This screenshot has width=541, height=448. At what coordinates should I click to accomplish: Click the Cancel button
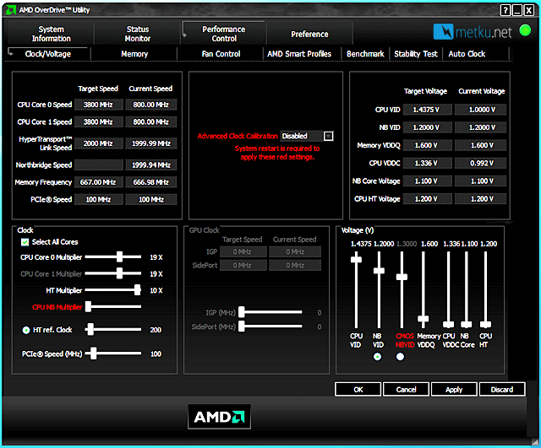click(x=406, y=390)
